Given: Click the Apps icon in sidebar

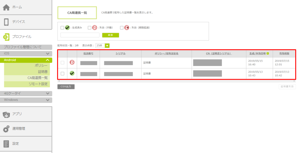Looking at the screenshot, I should click(6, 114).
